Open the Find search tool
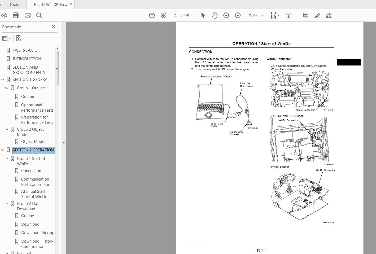Image resolution: width=376 pixels, height=254 pixels. tap(39, 15)
